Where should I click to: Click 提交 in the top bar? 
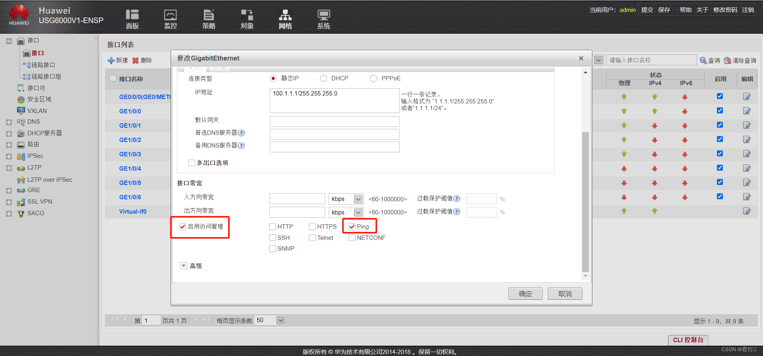coord(647,10)
